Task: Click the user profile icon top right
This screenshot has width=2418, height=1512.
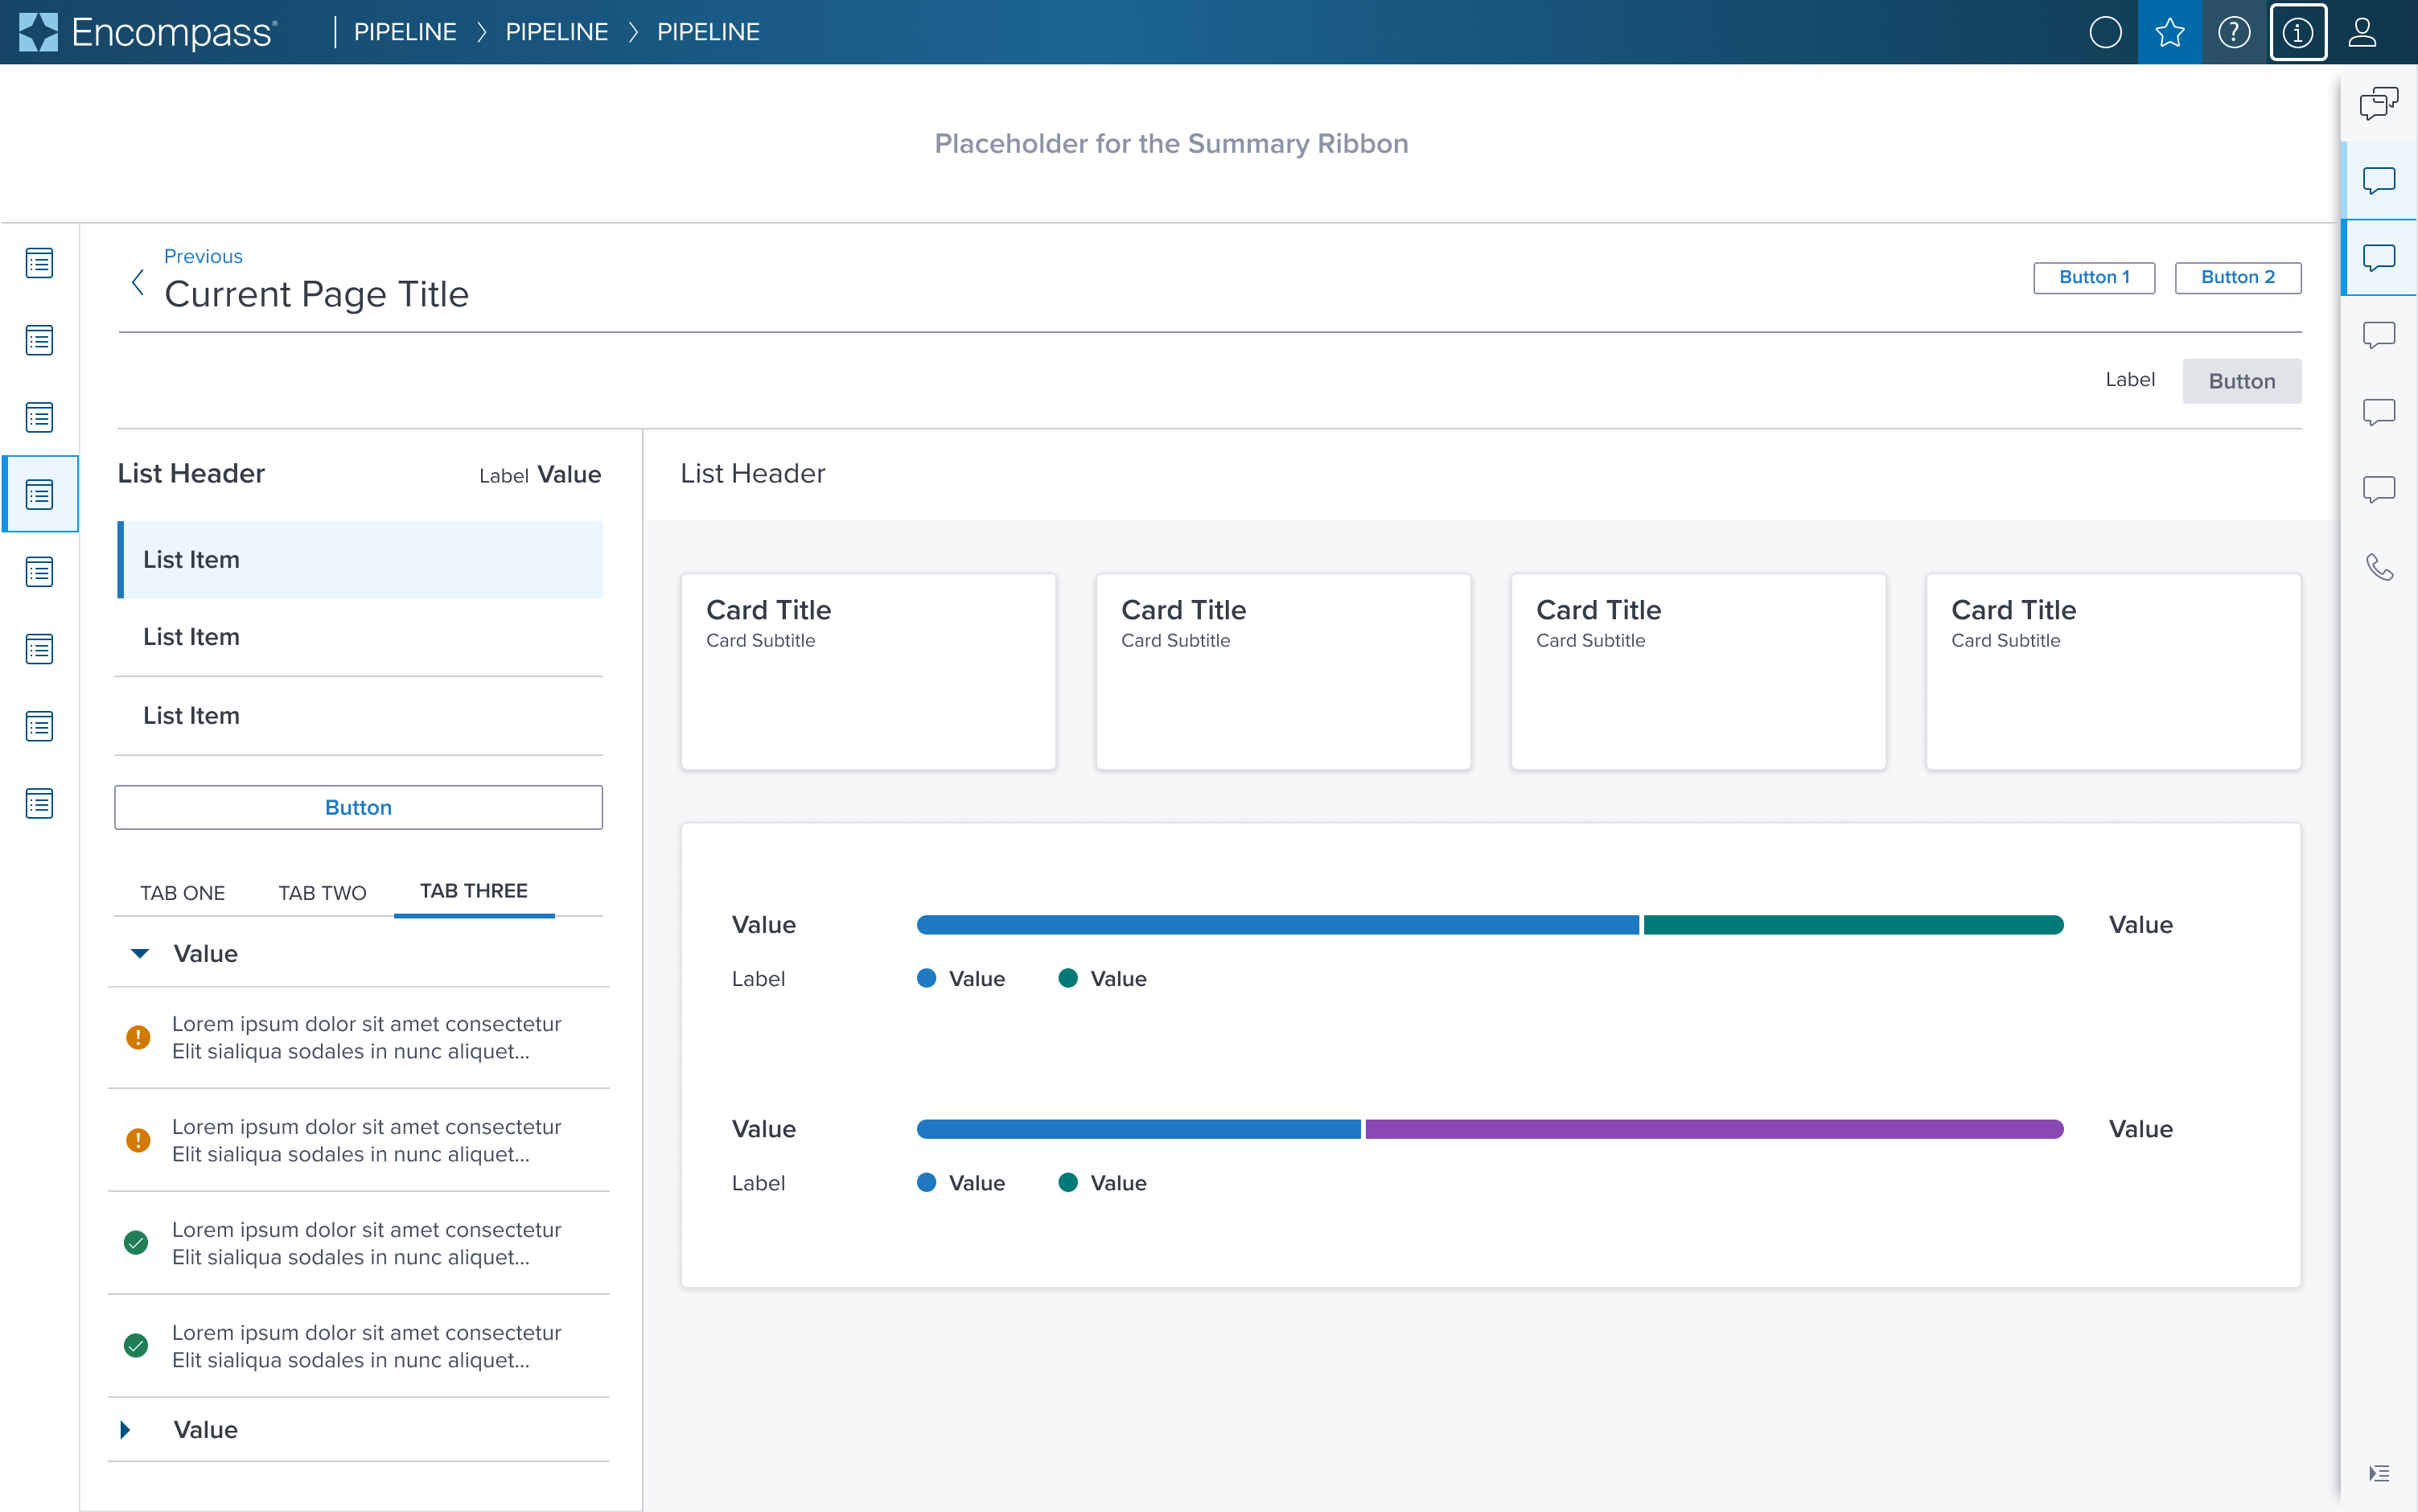Action: coord(2364,31)
